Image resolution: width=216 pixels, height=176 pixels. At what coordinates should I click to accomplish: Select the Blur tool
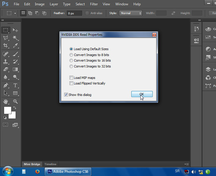pyautogui.click(x=6, y=77)
